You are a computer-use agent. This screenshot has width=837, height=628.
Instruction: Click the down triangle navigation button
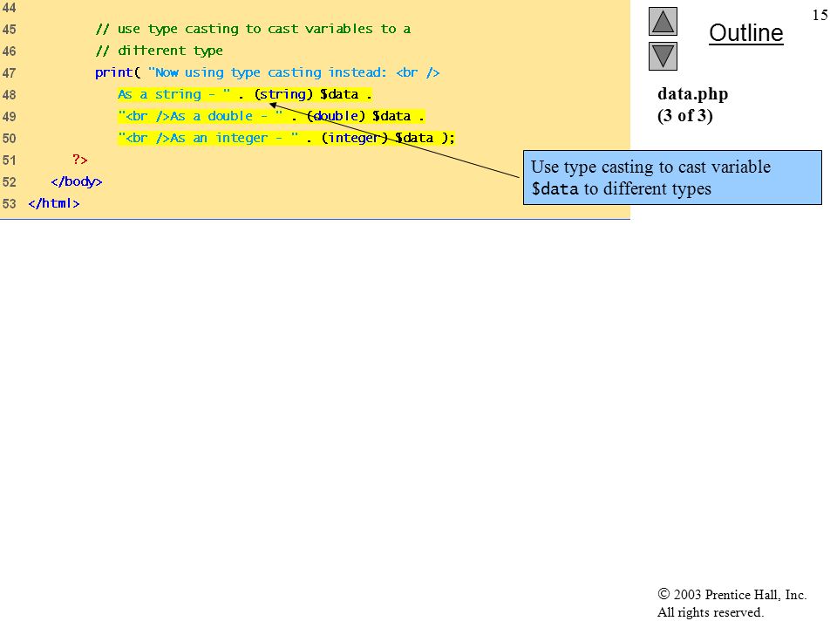click(x=663, y=56)
